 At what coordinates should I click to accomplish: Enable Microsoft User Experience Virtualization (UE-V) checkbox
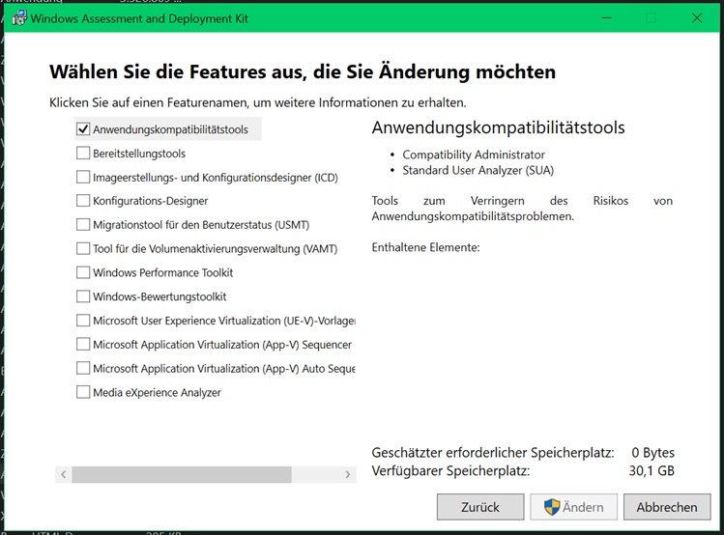click(83, 321)
